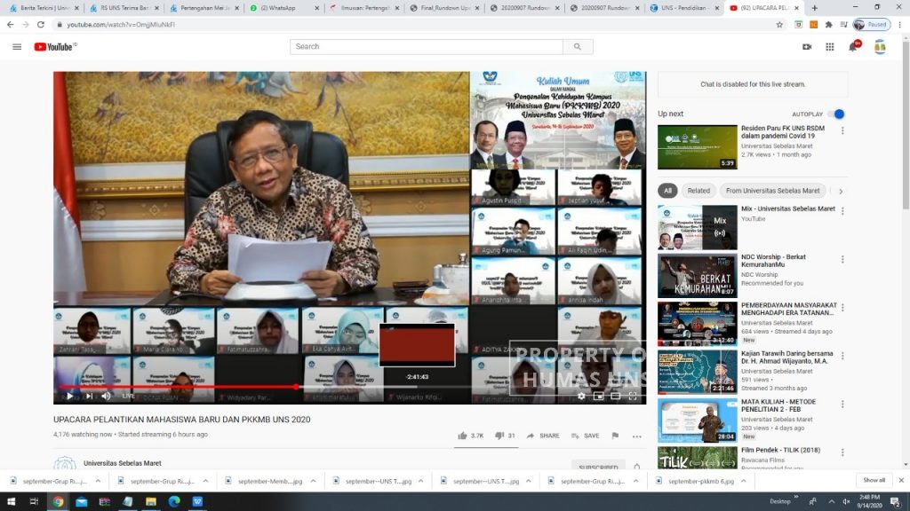Jump to LIVE in player

pos(128,397)
